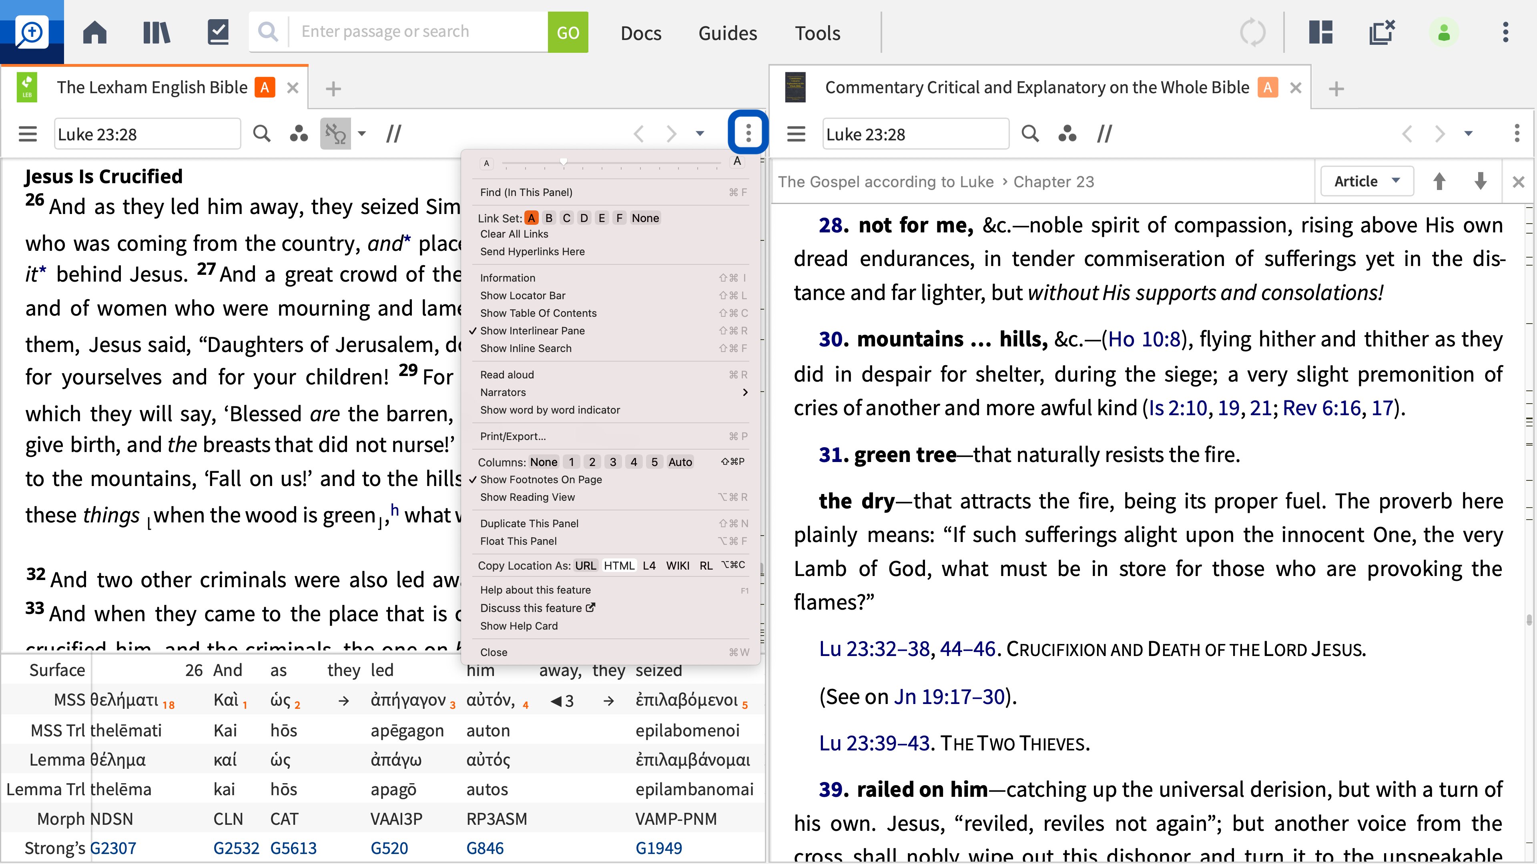Open the Jn 19:17–30 reference link
Viewport: 1537px width, 864px height.
(x=949, y=697)
